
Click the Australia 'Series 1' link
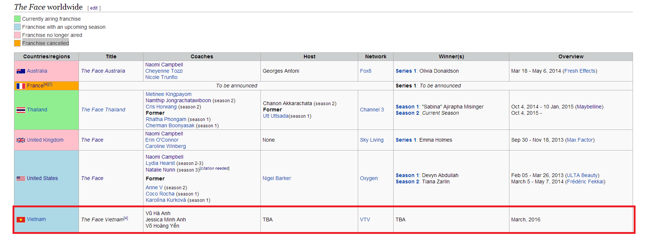pos(406,71)
